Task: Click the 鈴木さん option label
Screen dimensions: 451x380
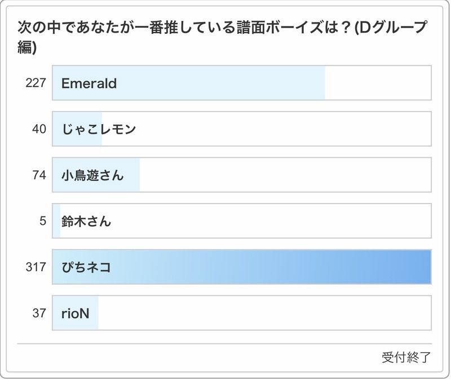Action: pos(86,221)
